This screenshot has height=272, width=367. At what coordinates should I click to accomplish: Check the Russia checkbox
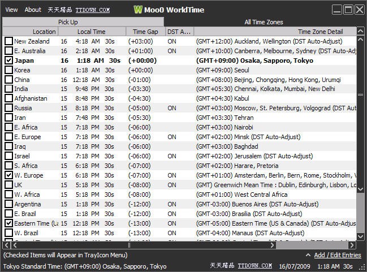tap(8, 108)
